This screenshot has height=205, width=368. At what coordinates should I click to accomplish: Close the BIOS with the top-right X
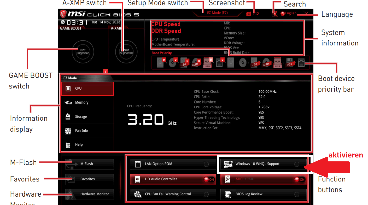click(x=306, y=13)
